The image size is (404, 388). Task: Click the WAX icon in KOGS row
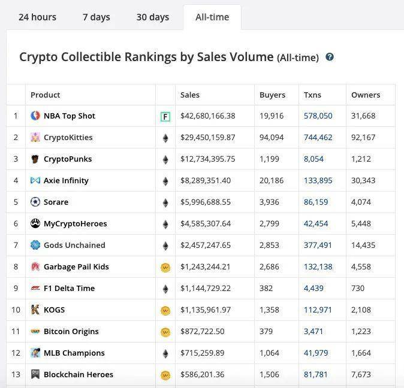click(165, 311)
